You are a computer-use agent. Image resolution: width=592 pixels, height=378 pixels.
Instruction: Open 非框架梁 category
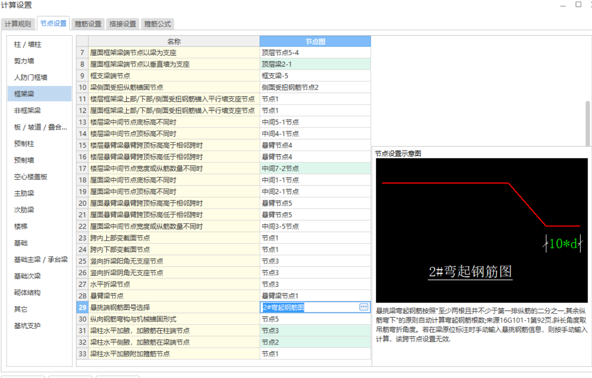[39, 110]
